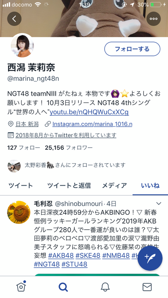Image resolution: width=168 pixels, height=298 pixels.
Task: Open Notifications bell icon
Action: pos(105,287)
